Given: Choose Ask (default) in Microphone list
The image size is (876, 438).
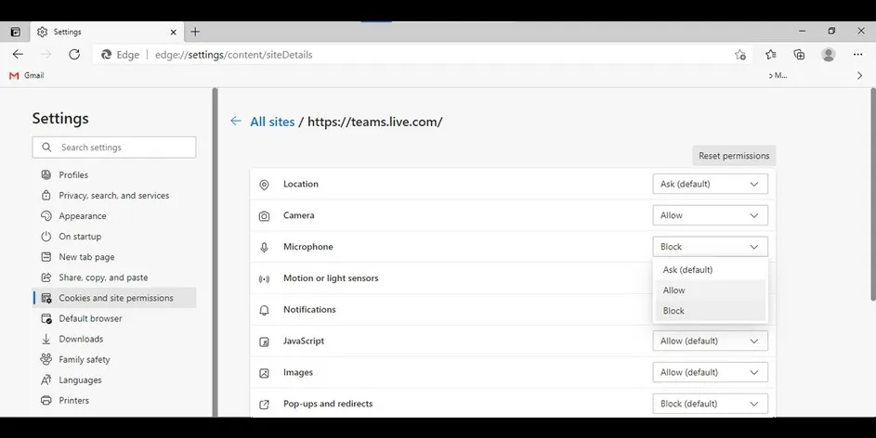Looking at the screenshot, I should point(710,270).
